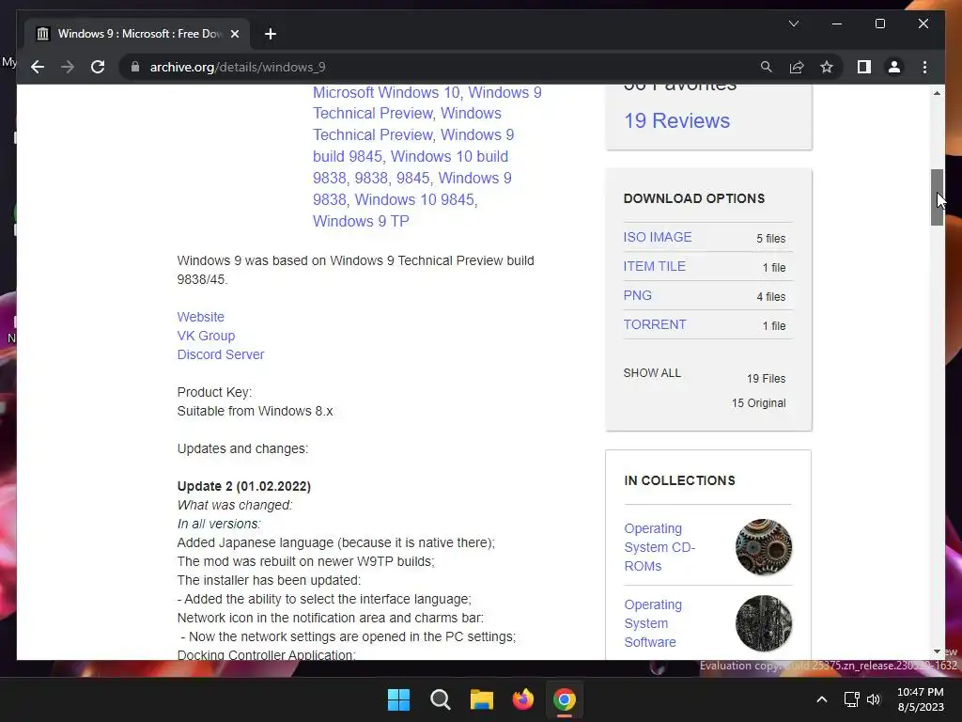Click the Windows 9 TP topic link
962x722 pixels.
click(x=361, y=221)
